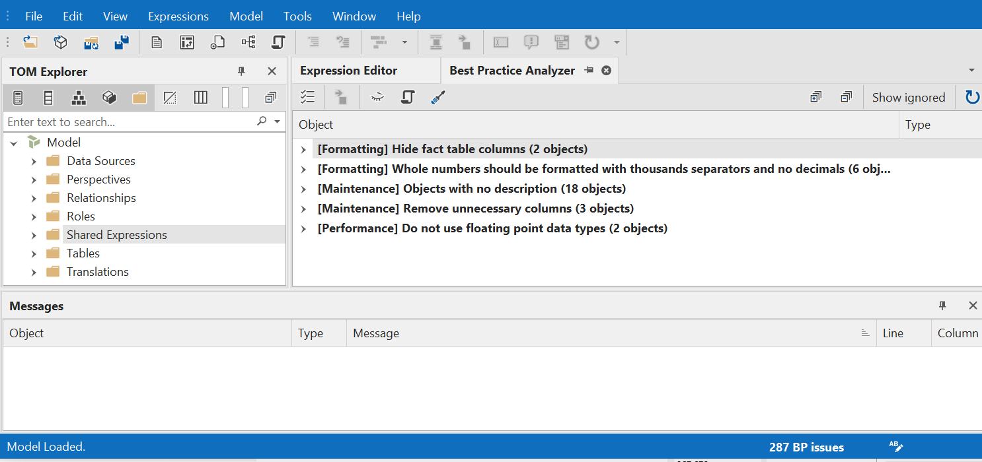Collapse the Model node in TOM Explorer
The width and height of the screenshot is (982, 462).
point(14,142)
